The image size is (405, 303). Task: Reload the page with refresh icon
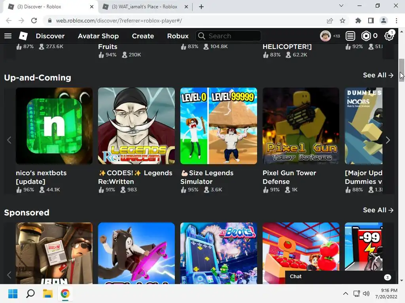(34, 21)
